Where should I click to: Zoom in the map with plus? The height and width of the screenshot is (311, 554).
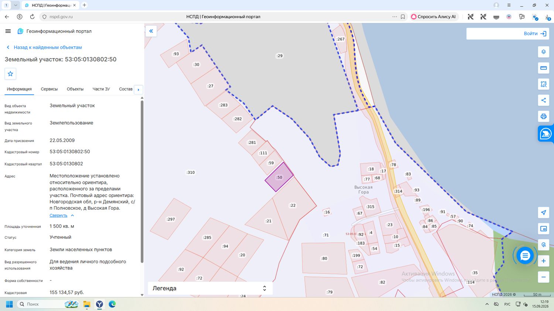(x=543, y=261)
